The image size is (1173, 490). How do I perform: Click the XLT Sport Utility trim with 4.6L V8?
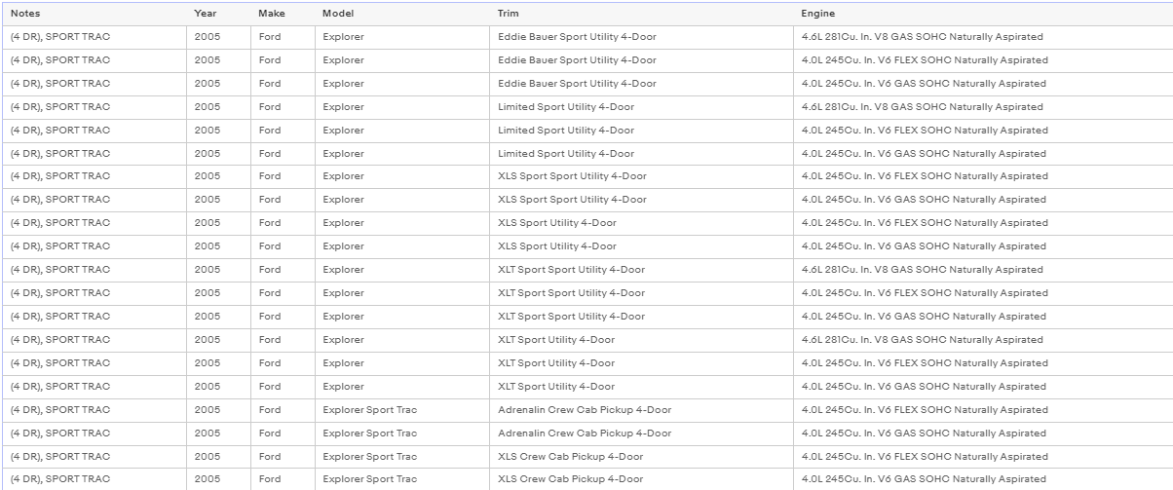643,340
